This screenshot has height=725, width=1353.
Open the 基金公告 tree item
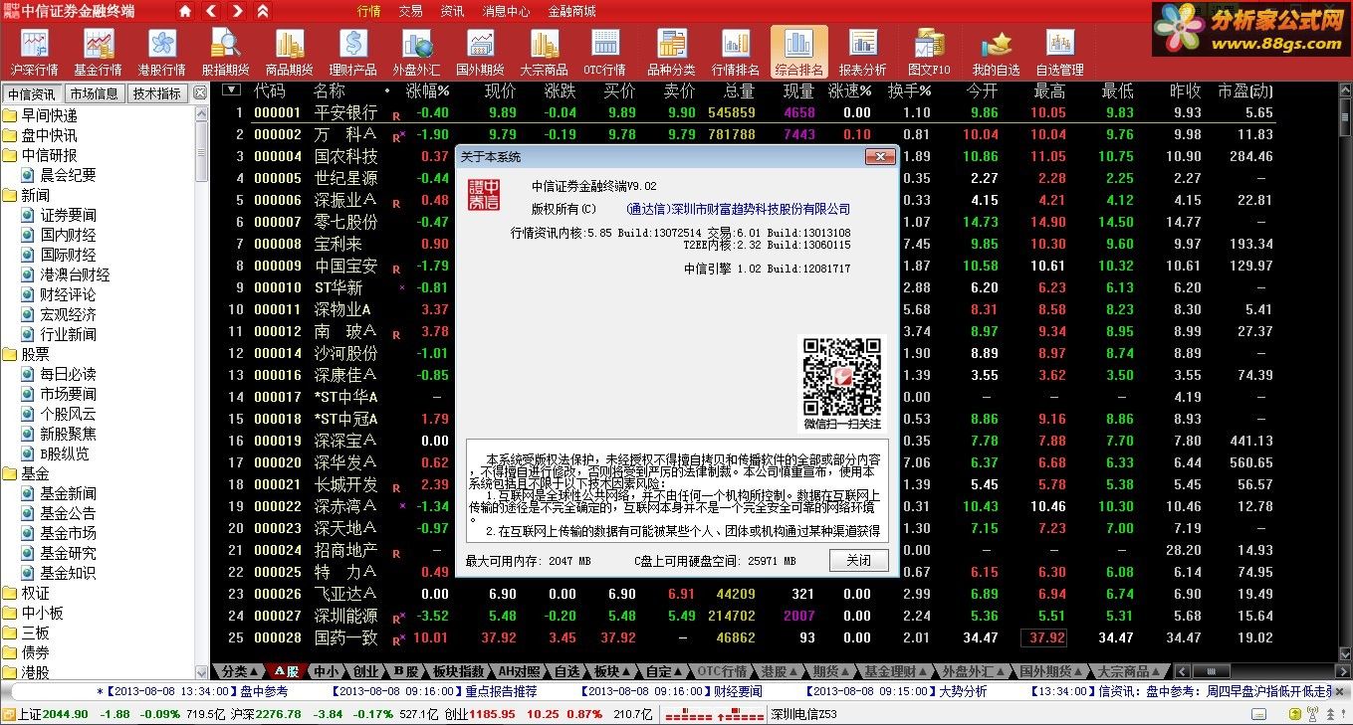69,513
